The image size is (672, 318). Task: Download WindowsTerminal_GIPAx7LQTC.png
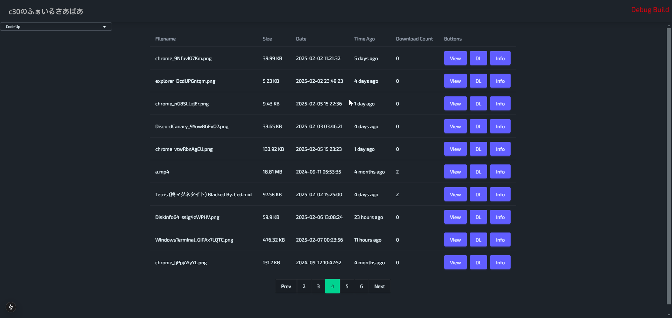click(x=478, y=240)
